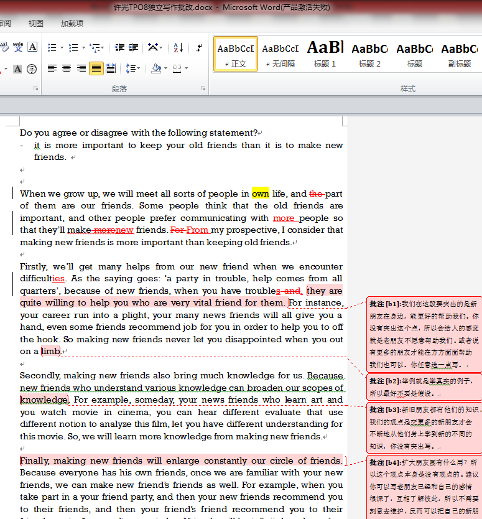Apply the 标题 style
The image size is (482, 519).
(x=415, y=54)
